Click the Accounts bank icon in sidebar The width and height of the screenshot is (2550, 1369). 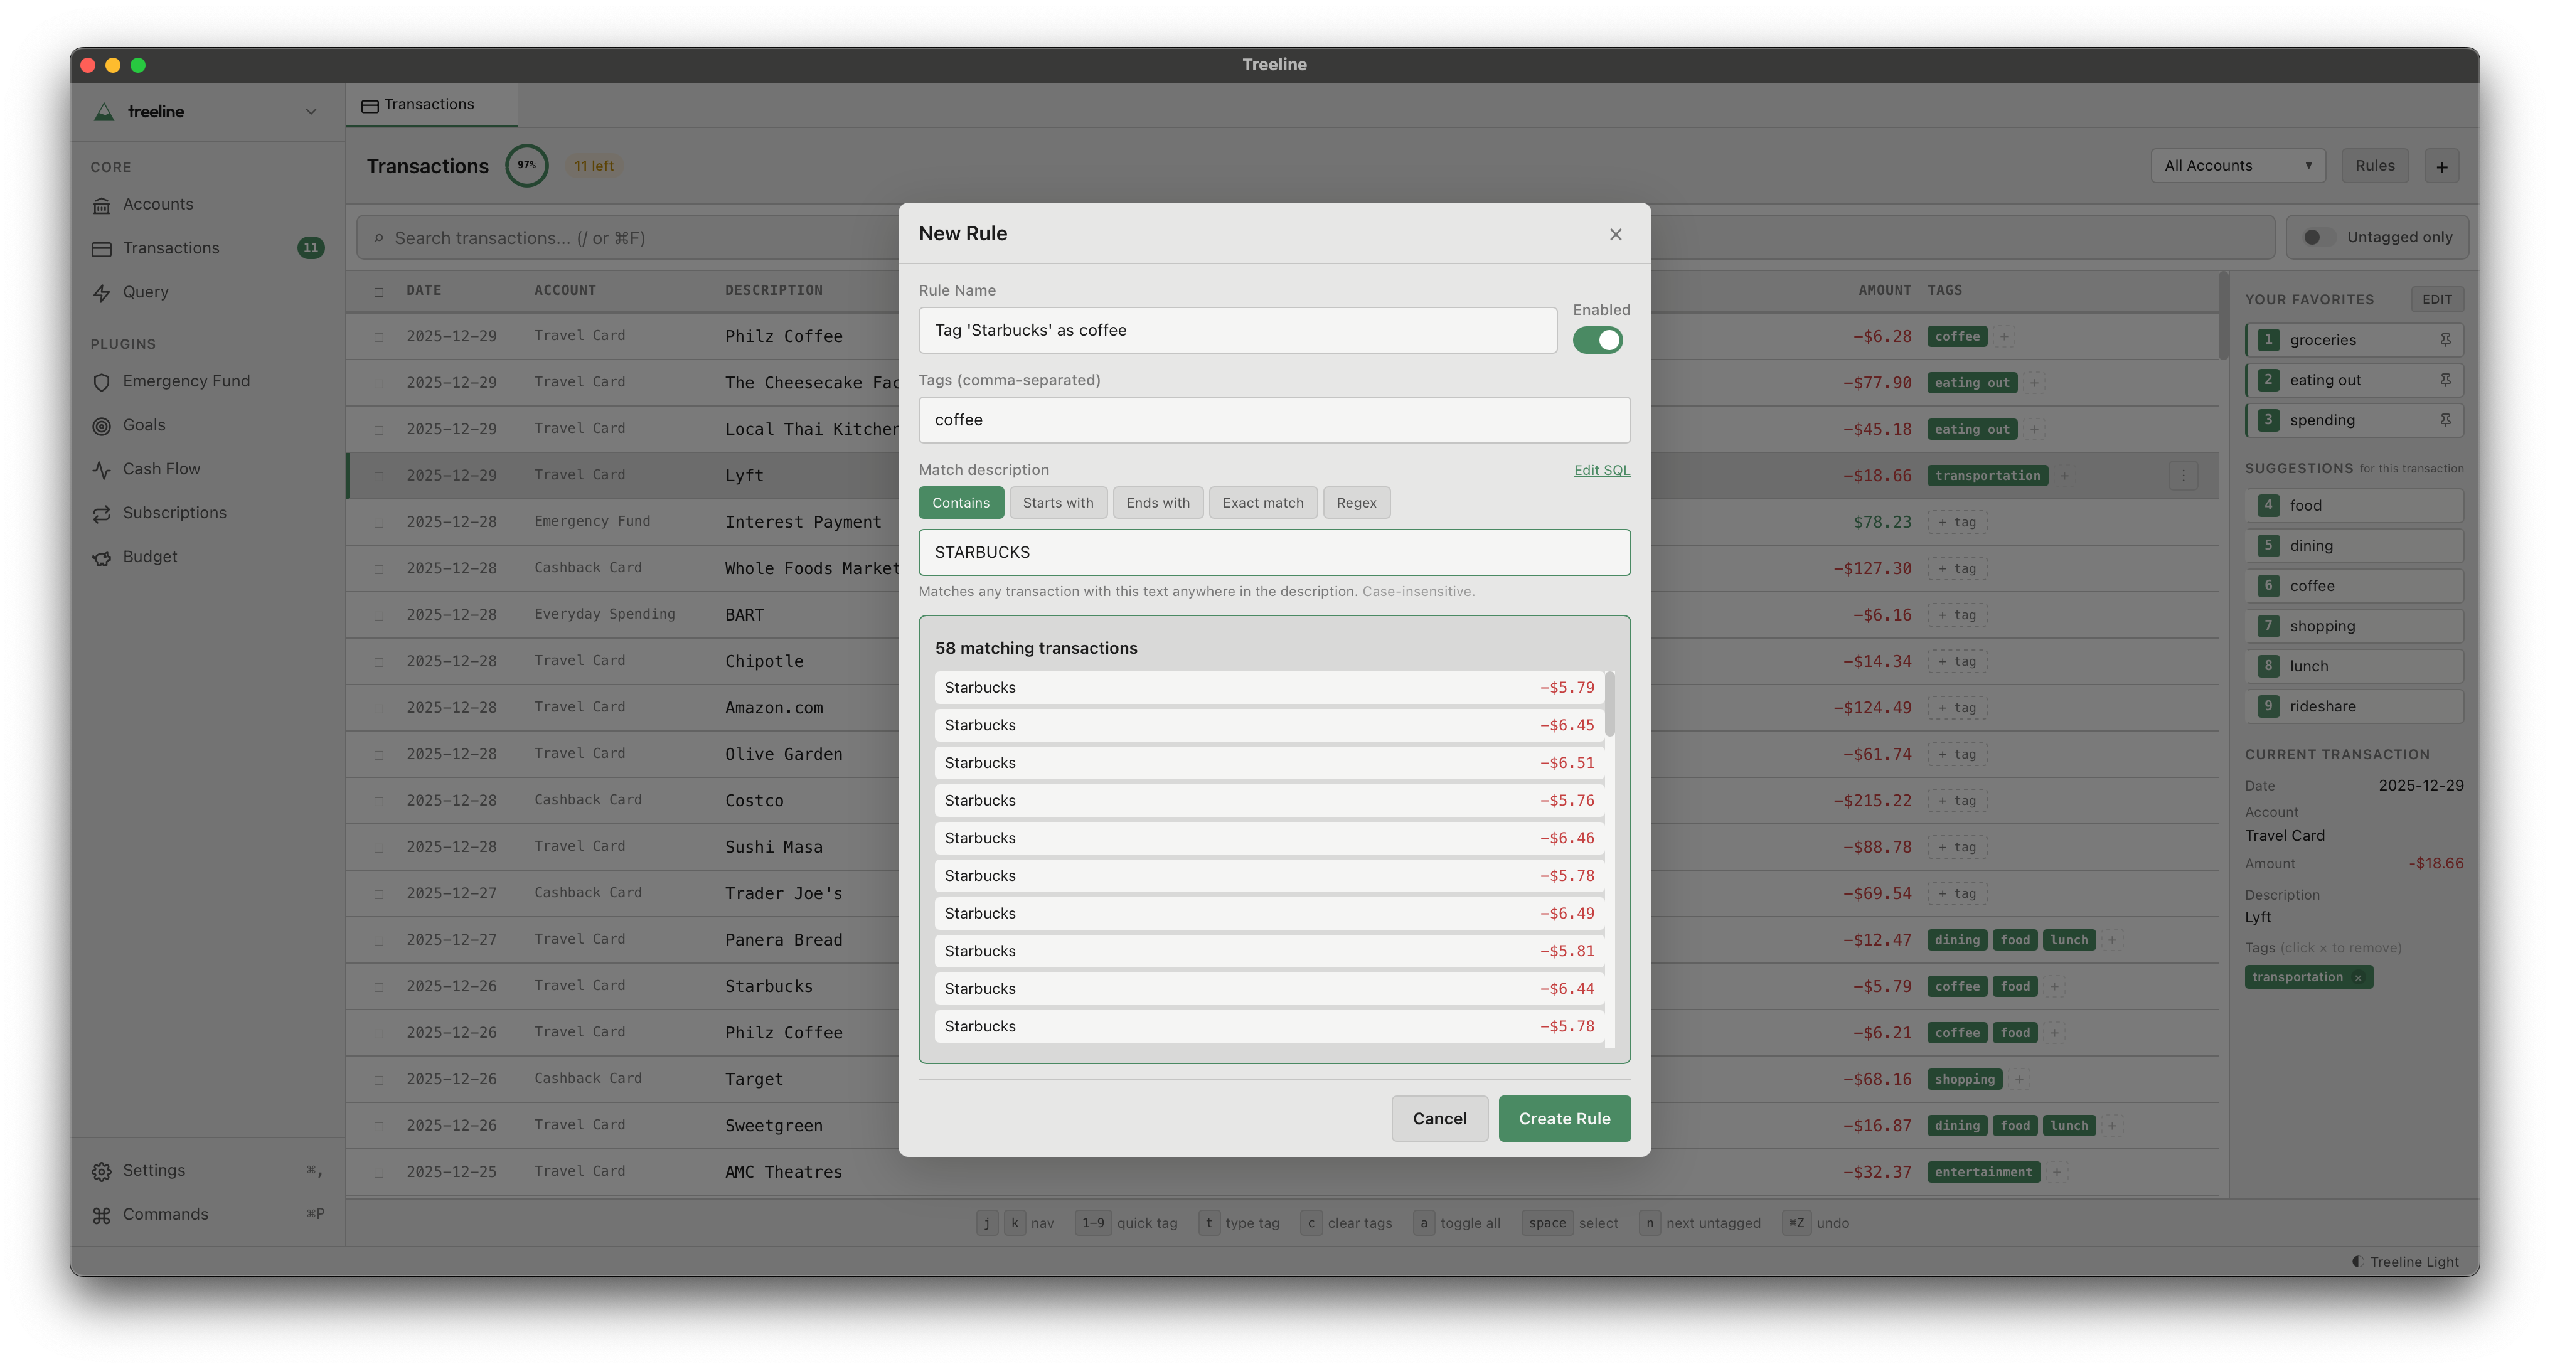pyautogui.click(x=101, y=205)
